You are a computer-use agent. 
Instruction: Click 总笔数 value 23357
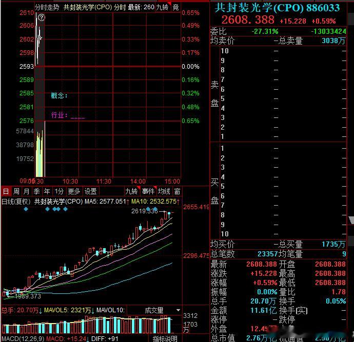click(x=267, y=254)
